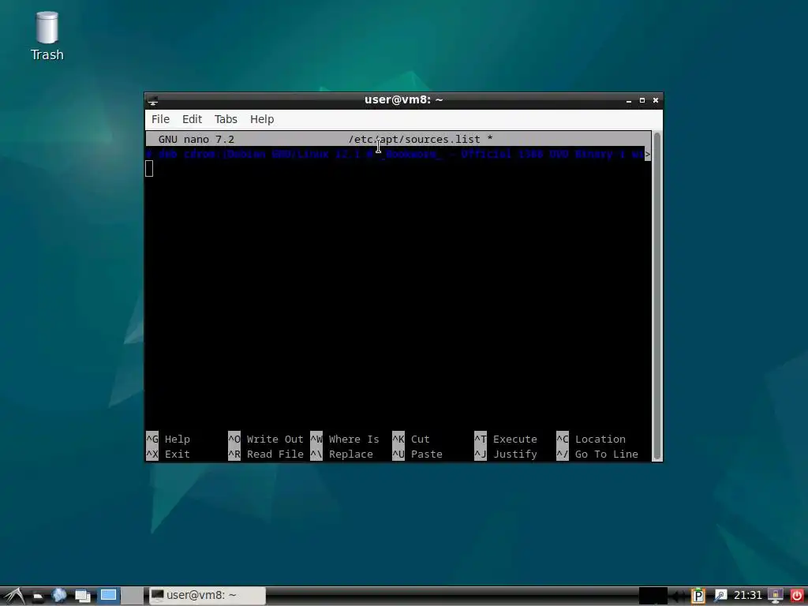Open the Help menu in terminal

click(x=262, y=119)
